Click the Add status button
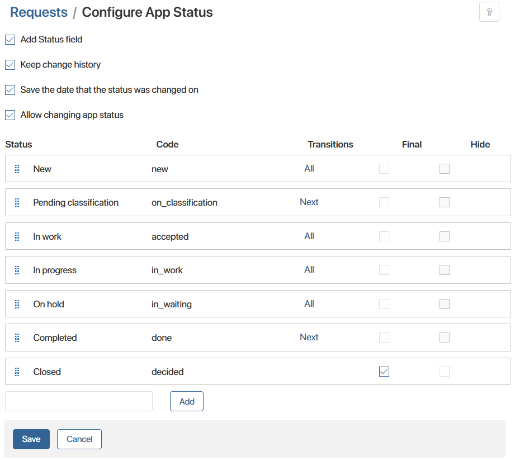The height and width of the screenshot is (461, 515). 187,401
